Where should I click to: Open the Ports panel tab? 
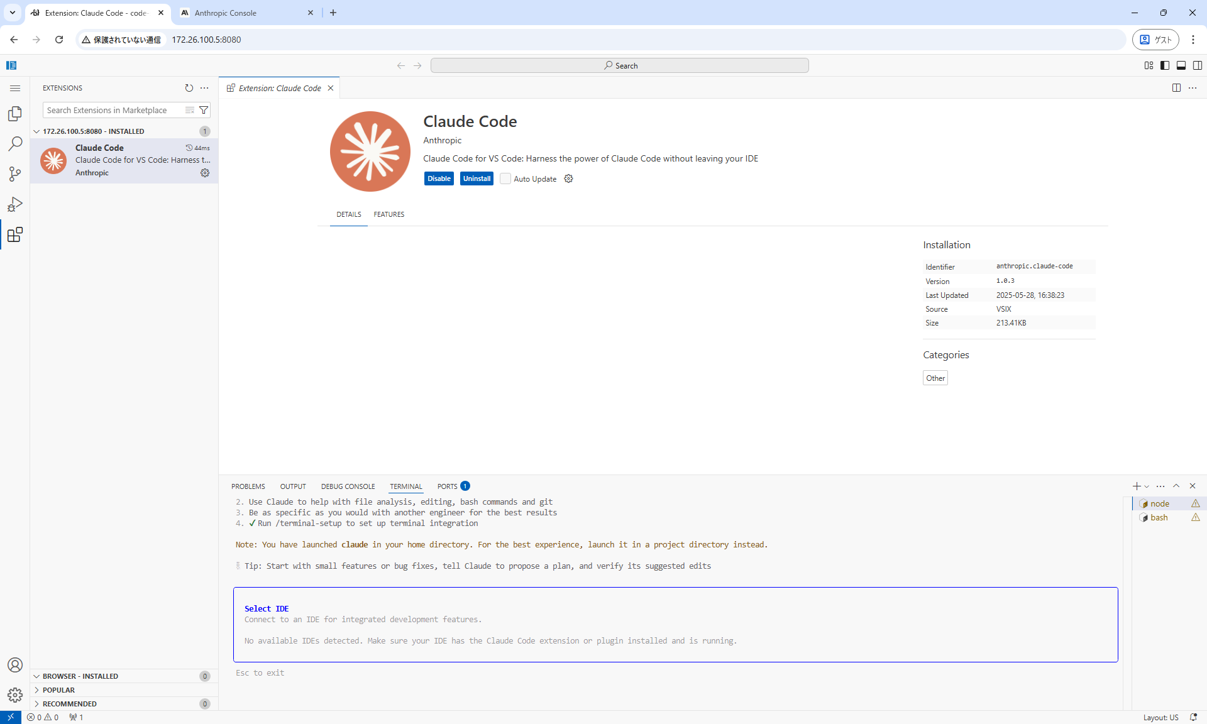click(x=453, y=486)
